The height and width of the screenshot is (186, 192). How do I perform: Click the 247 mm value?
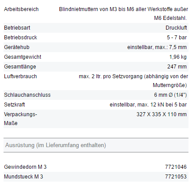pos(177,67)
